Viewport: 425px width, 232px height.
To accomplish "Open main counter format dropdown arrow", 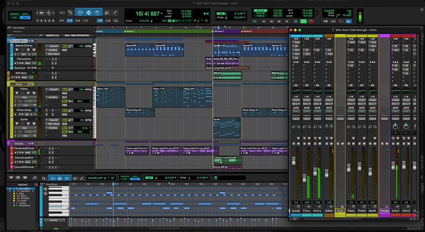I will [x=161, y=14].
